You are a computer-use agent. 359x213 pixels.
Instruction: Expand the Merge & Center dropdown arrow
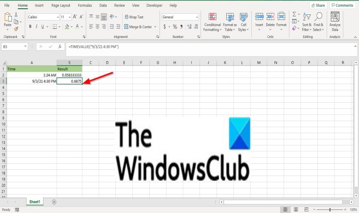coord(155,27)
